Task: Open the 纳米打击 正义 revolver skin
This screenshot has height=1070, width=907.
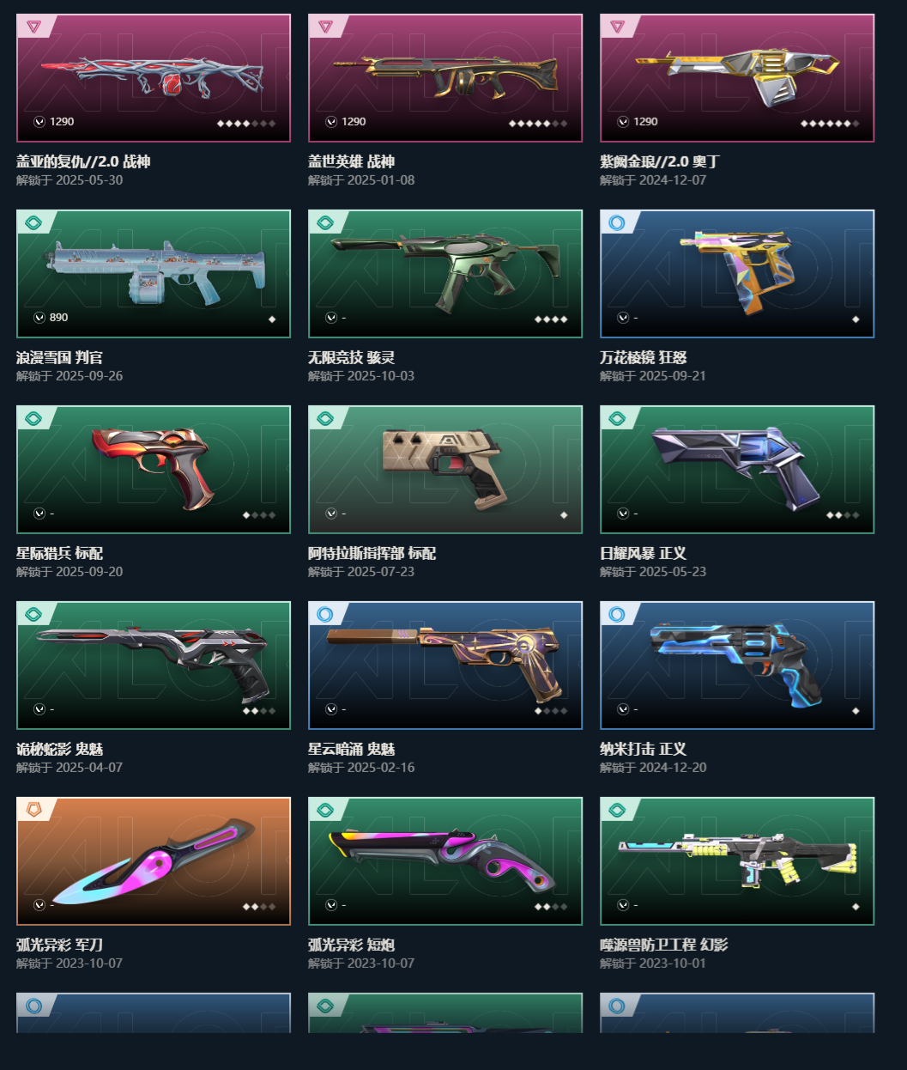Action: (x=737, y=666)
